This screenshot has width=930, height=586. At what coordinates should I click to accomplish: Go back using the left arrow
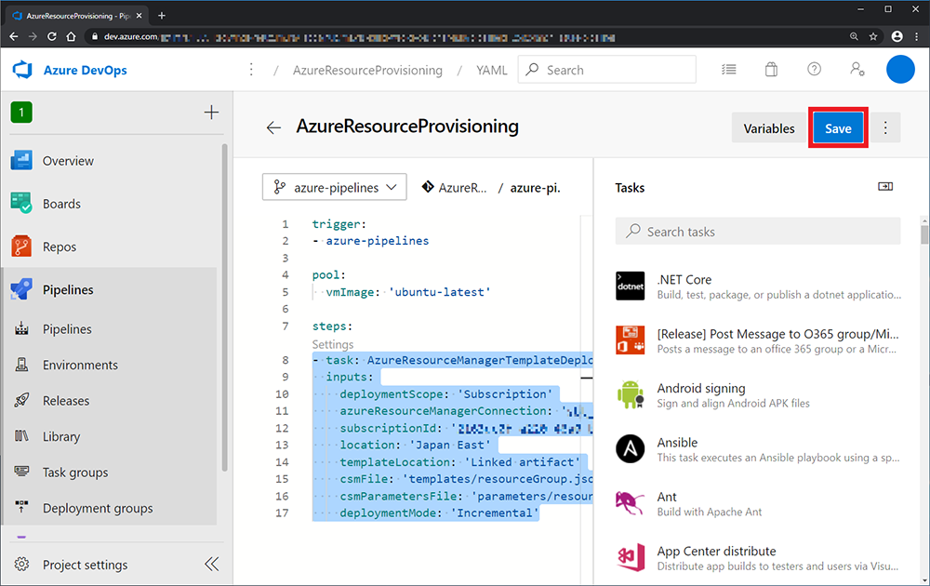tap(273, 127)
